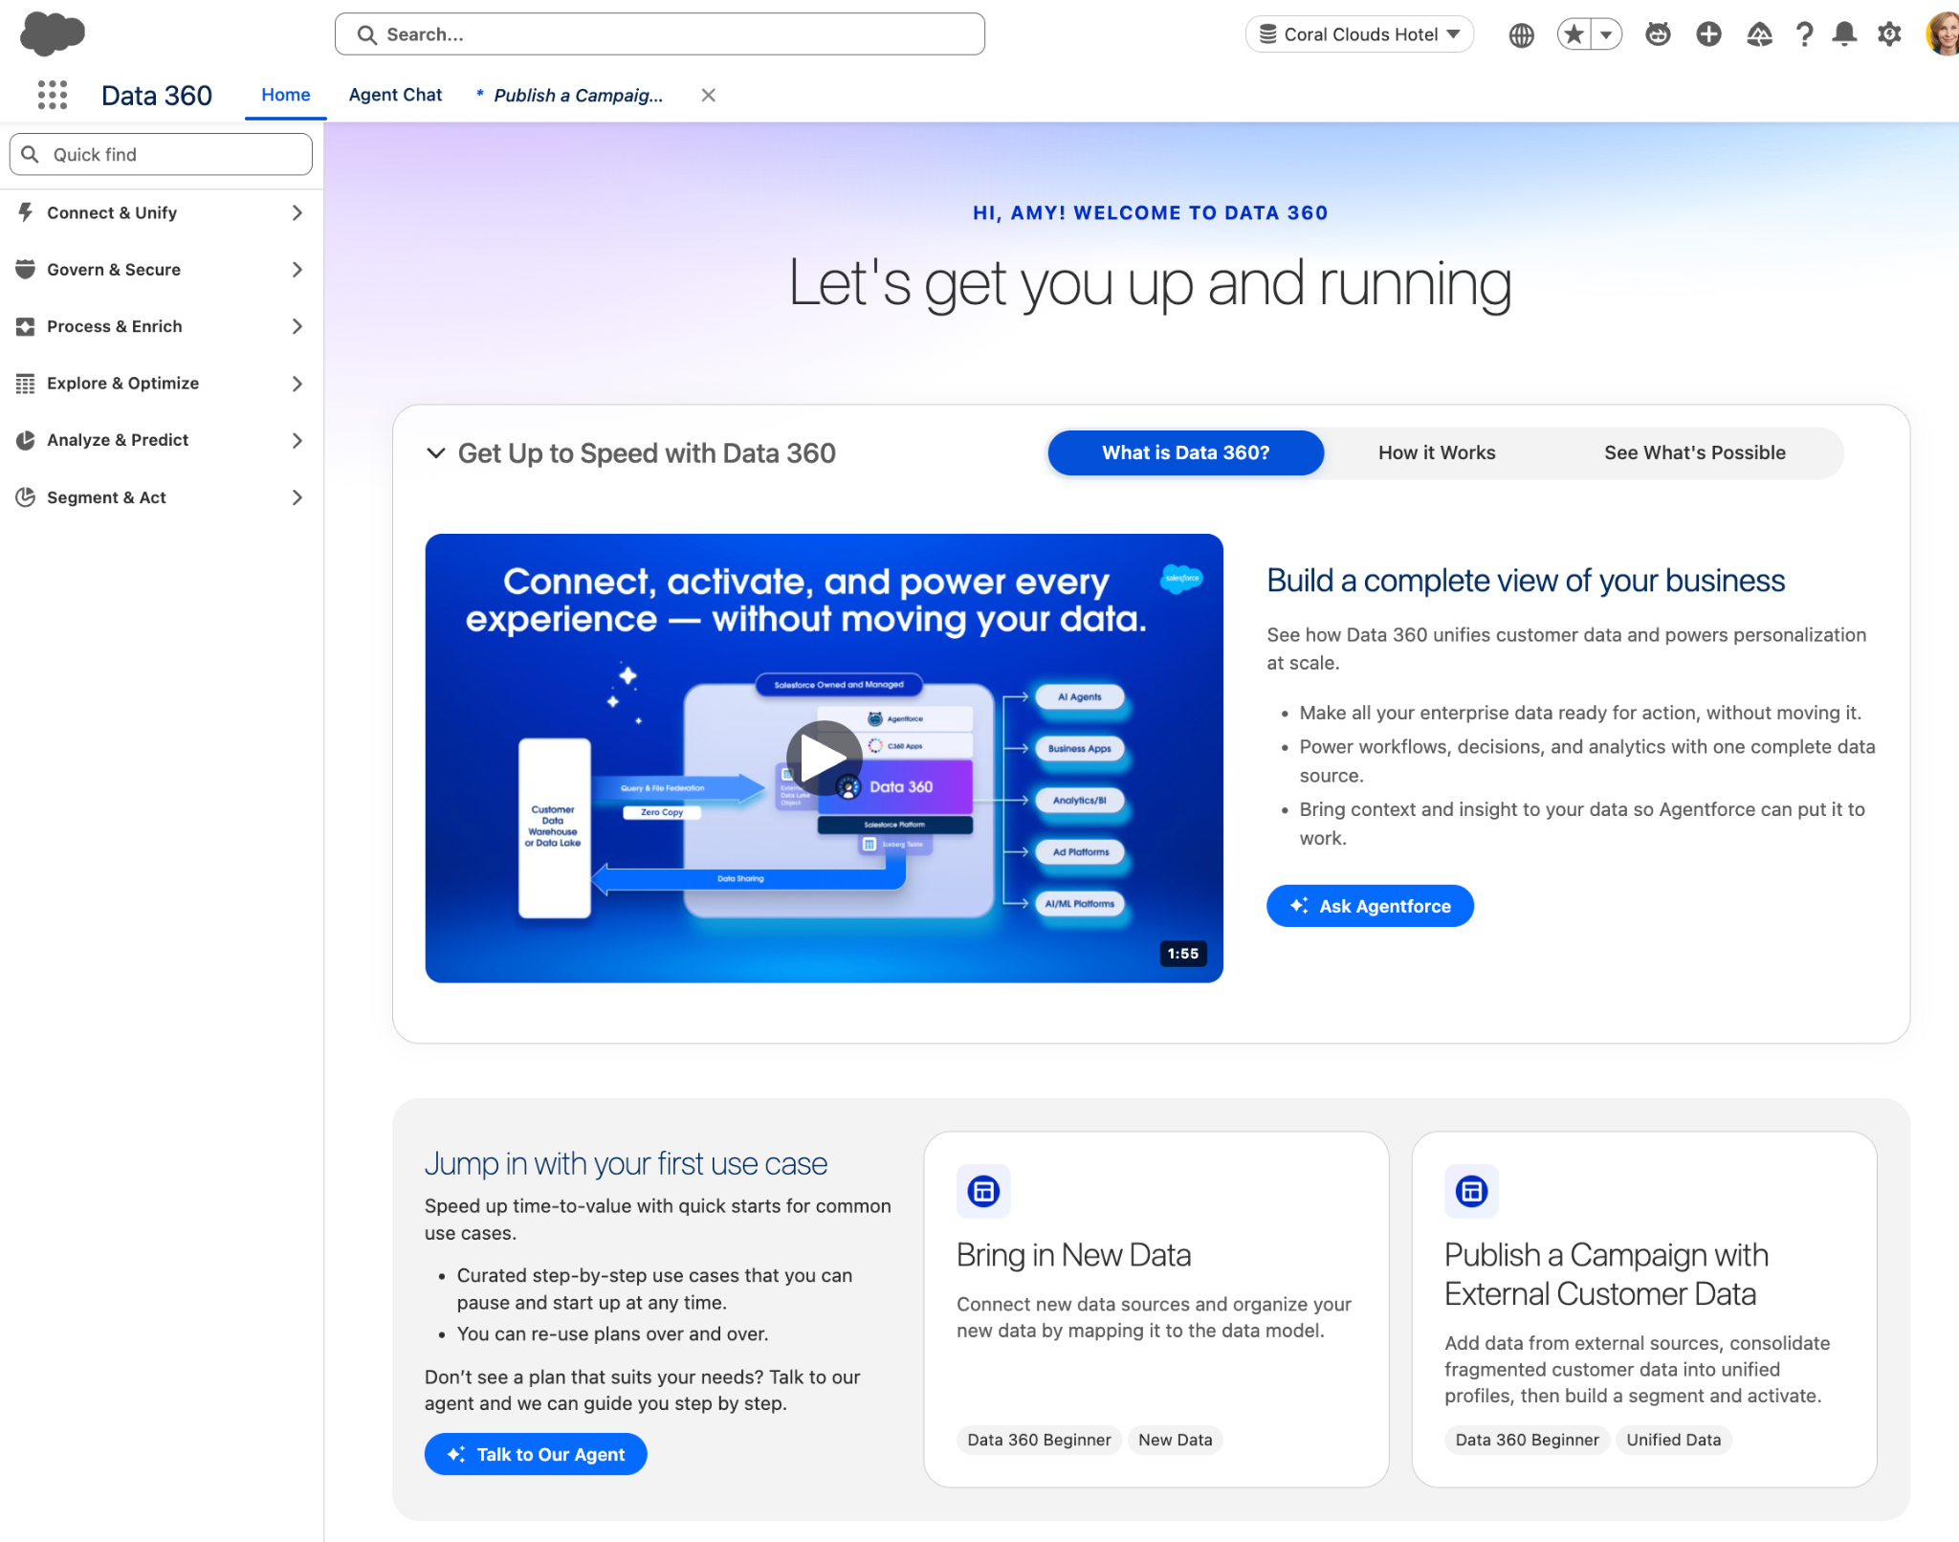Switch to the How it Works tab
The width and height of the screenshot is (1959, 1542).
(x=1437, y=452)
